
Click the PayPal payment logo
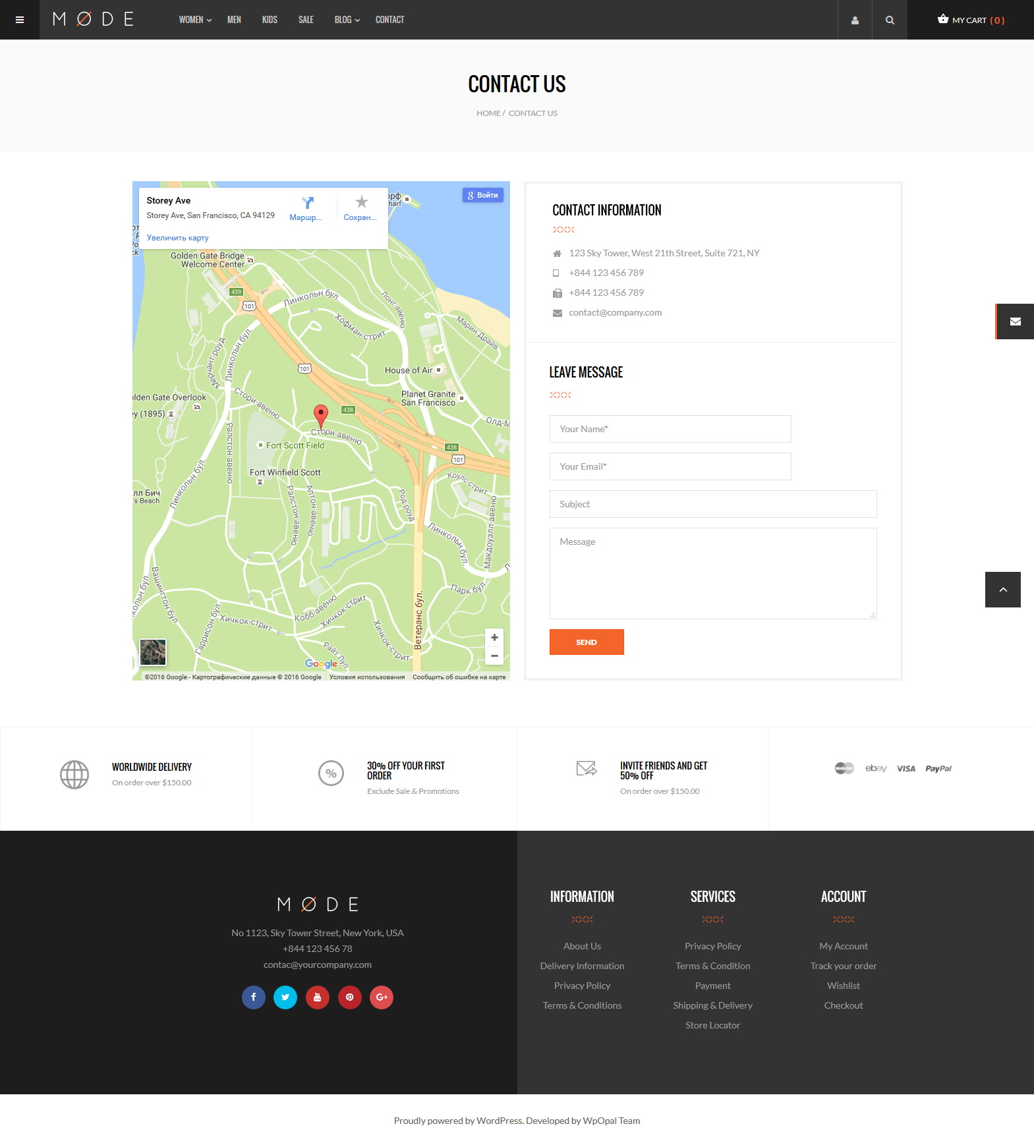(938, 768)
